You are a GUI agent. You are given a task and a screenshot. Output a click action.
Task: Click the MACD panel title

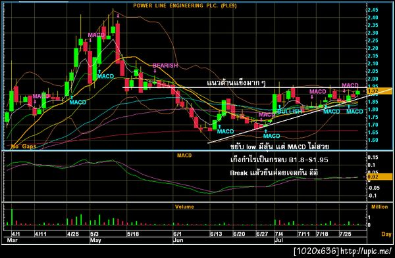click(x=184, y=156)
